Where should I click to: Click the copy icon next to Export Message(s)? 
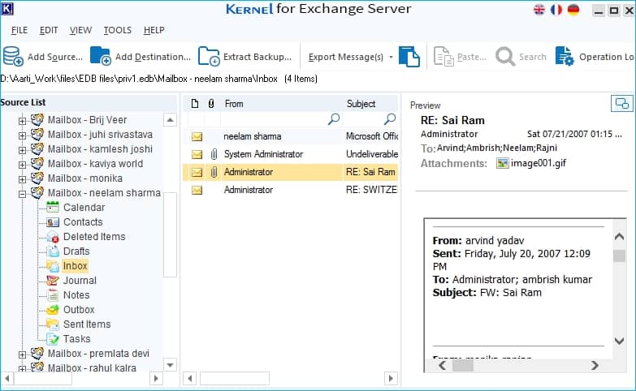pos(409,56)
